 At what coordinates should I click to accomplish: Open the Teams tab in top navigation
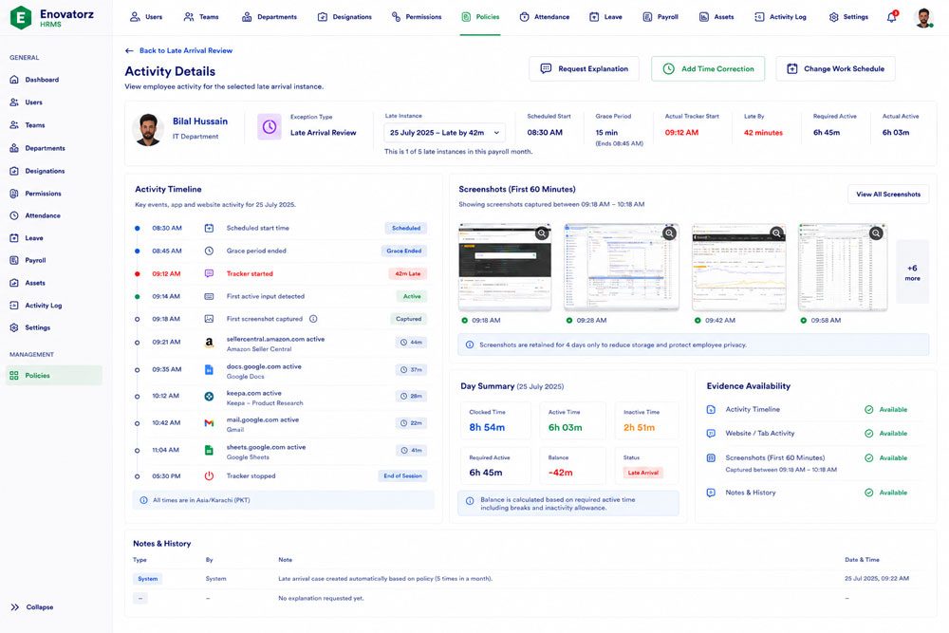[x=201, y=17]
